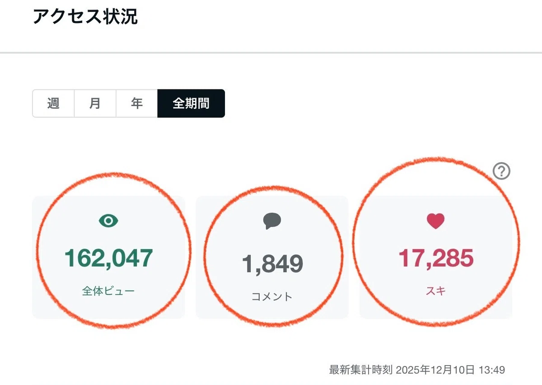
Task: Click the 162,047 total views number
Action: (108, 258)
